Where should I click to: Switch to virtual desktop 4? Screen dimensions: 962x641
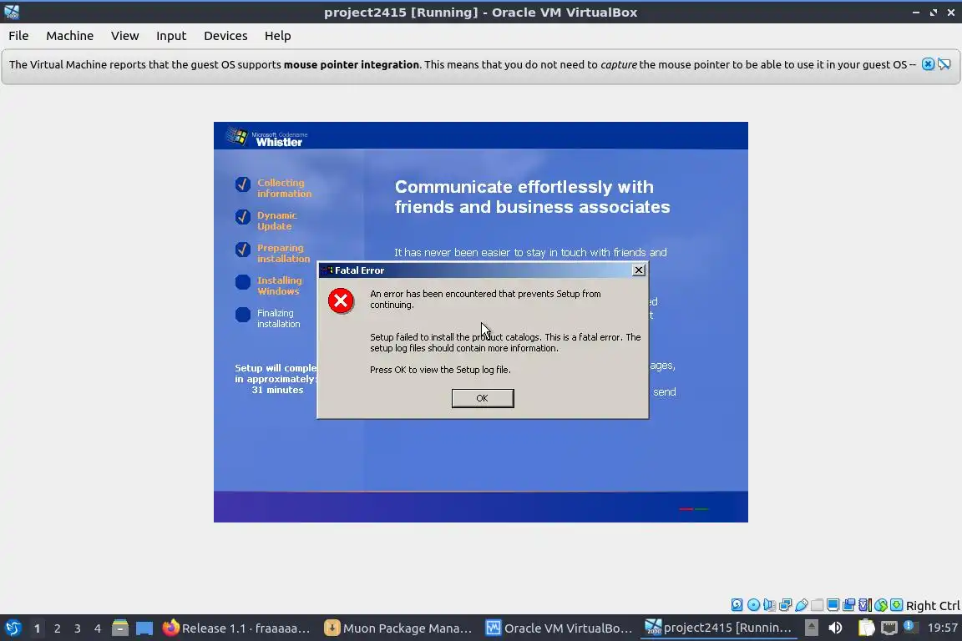(x=98, y=628)
